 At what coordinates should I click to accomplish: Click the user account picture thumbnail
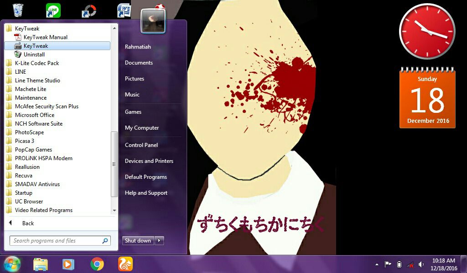click(153, 21)
